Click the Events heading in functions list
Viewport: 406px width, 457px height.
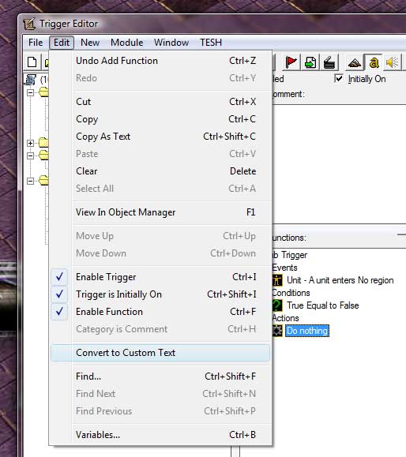pos(284,268)
